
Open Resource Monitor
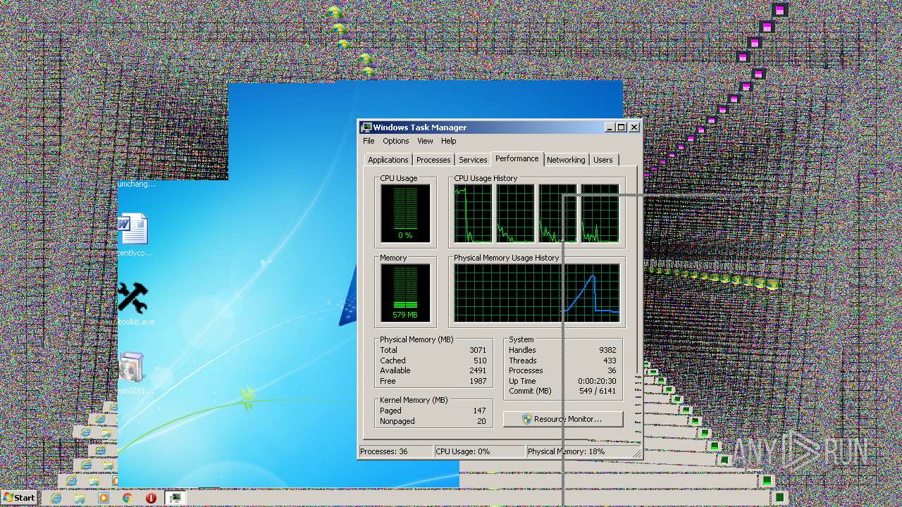click(x=563, y=419)
